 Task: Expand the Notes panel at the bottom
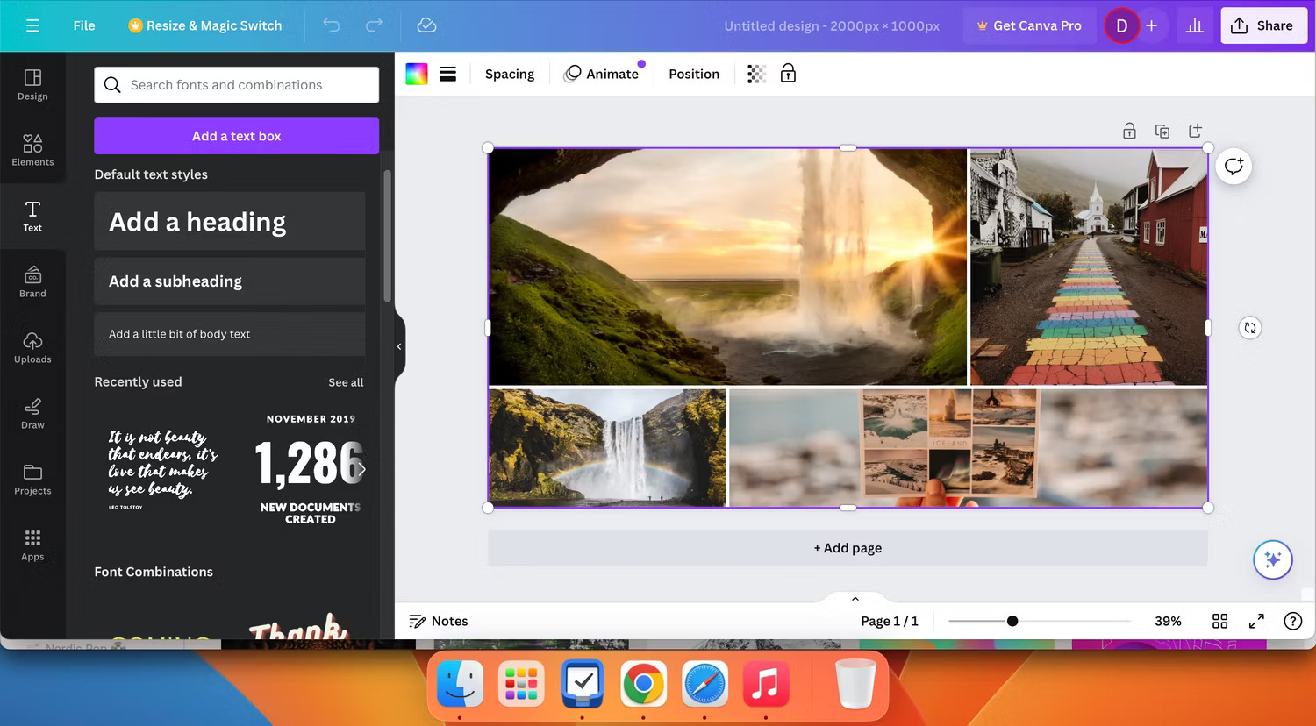coord(439,621)
